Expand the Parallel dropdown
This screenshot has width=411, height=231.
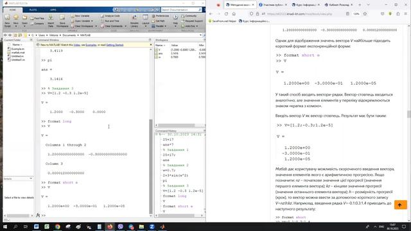click(159, 26)
